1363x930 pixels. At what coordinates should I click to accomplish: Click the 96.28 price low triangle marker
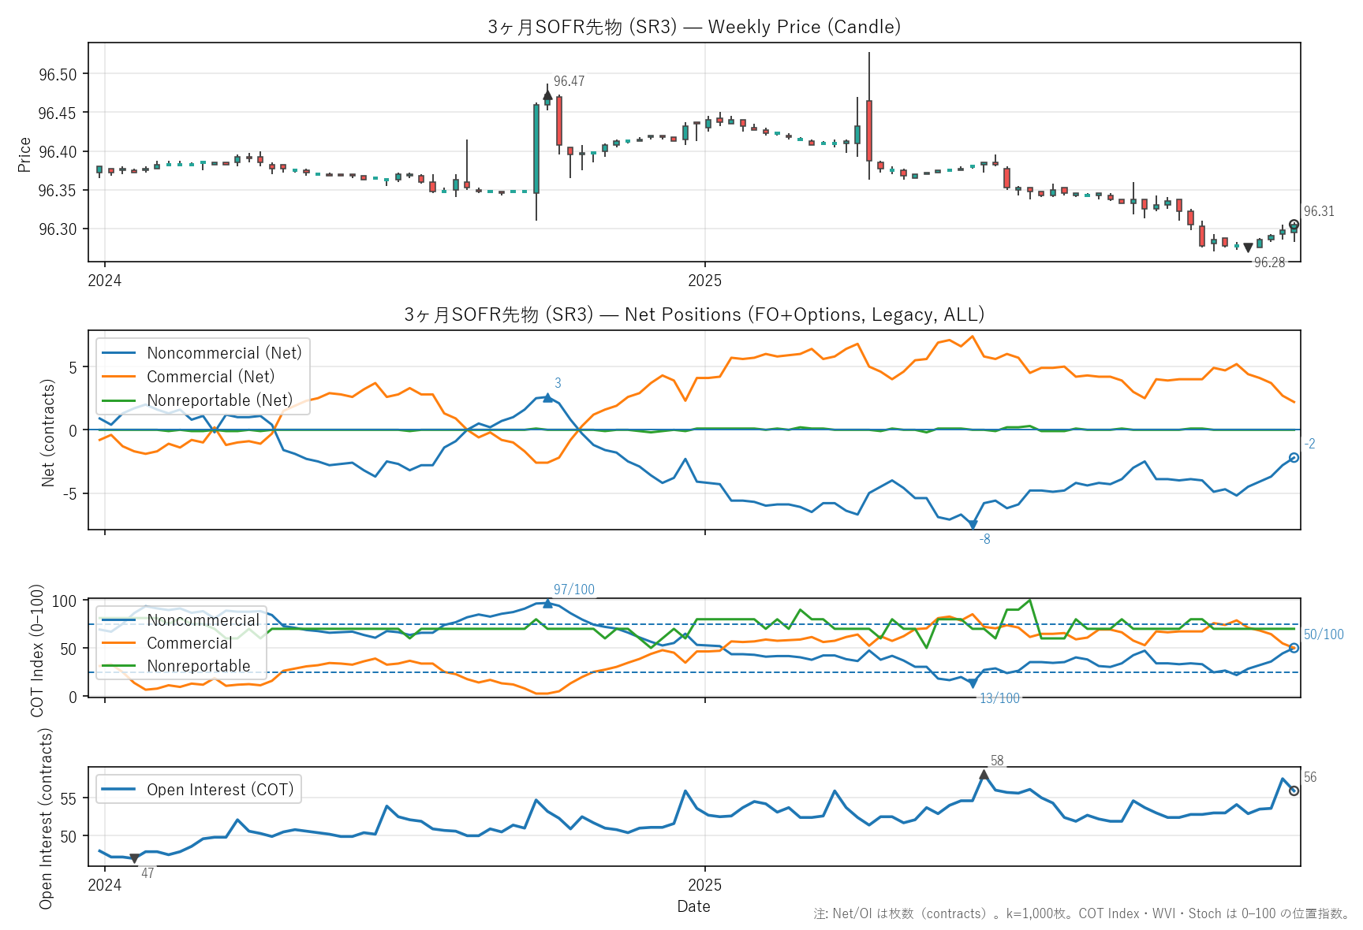coord(1248,247)
